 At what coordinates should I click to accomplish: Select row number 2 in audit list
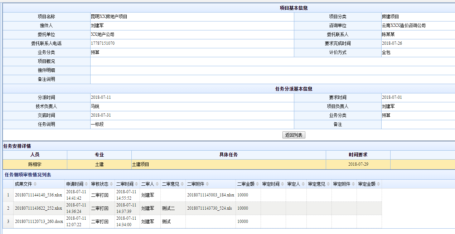pyautogui.click(x=8, y=208)
